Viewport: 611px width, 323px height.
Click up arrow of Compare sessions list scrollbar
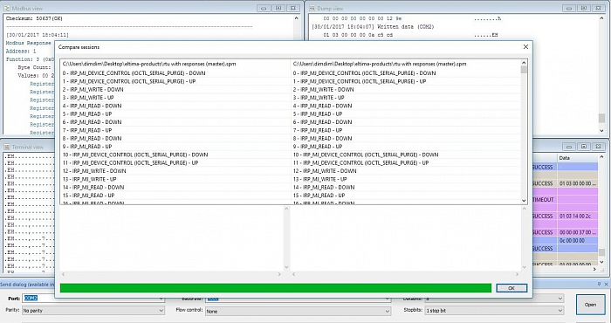coord(524,63)
